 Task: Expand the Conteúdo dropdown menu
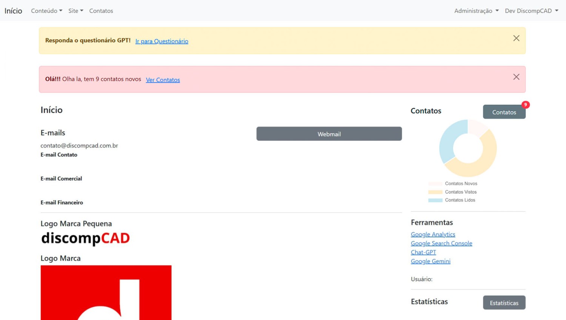pos(46,11)
